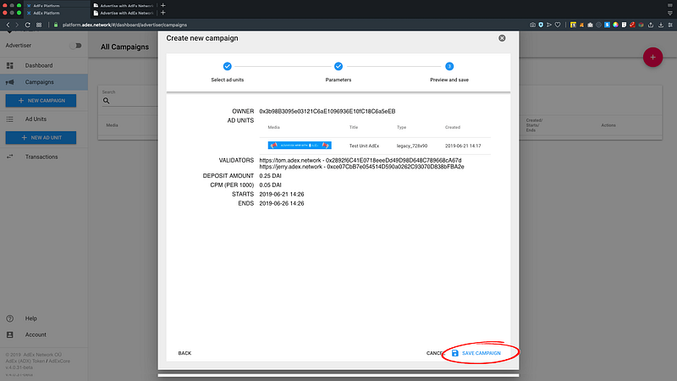
Task: Open Dashboard in the sidebar
Action: click(44, 66)
